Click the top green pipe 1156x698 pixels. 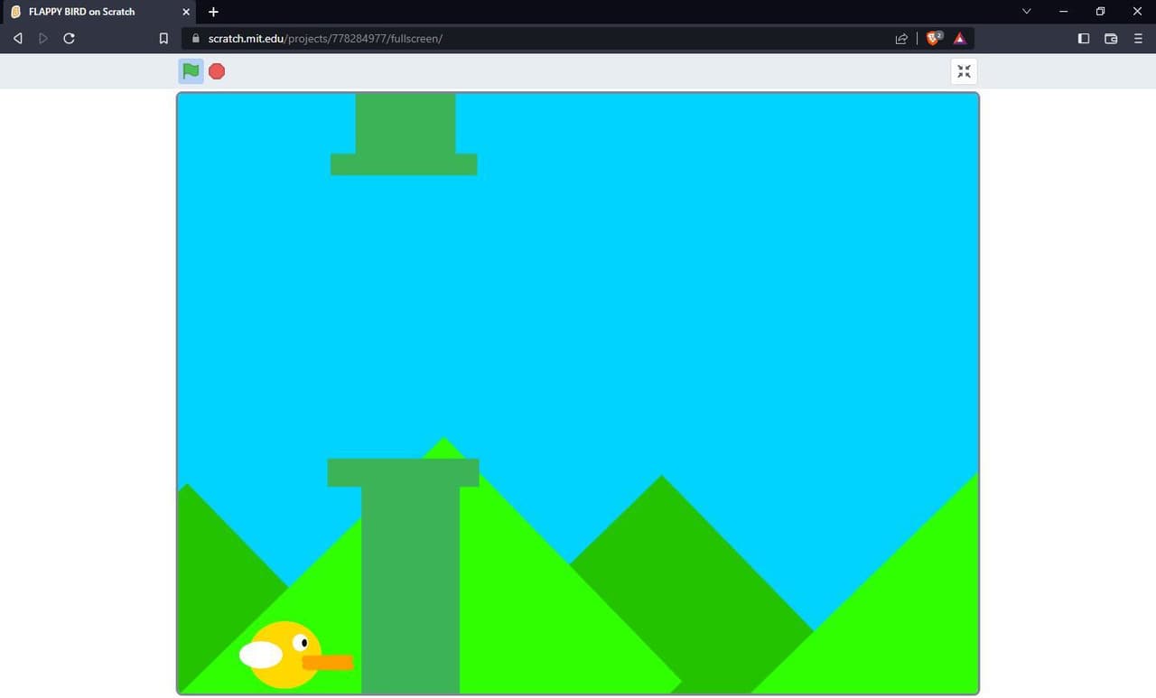click(405, 134)
